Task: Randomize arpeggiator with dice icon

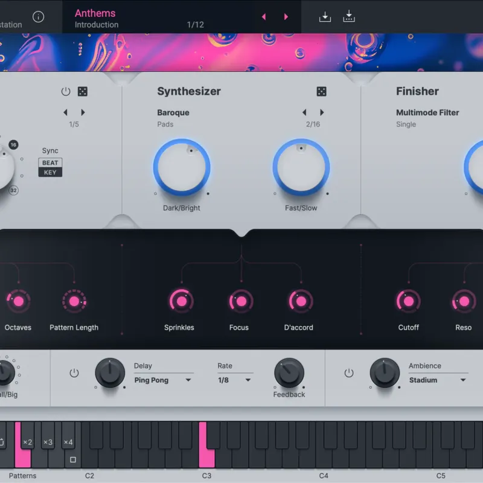Action: 83,92
